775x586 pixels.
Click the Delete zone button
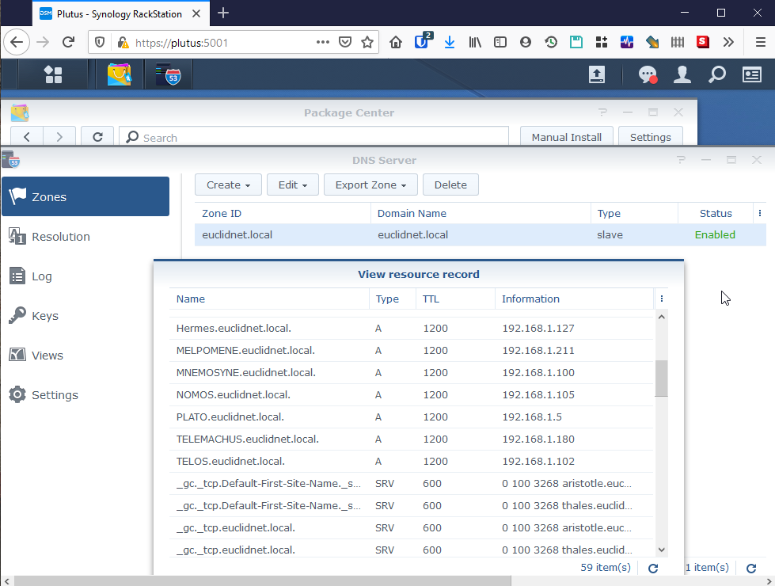tap(450, 185)
